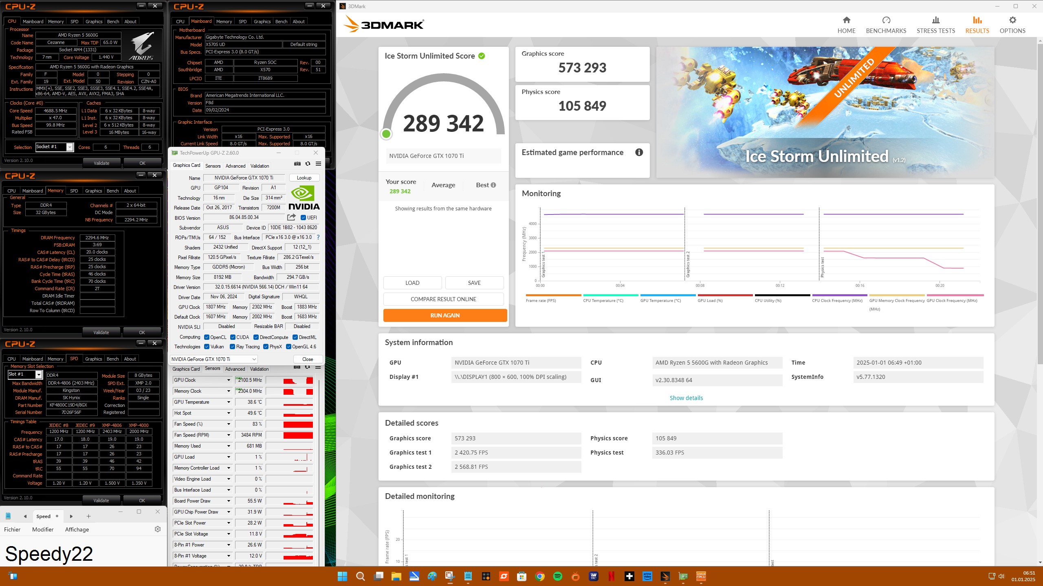
Task: Open File Explorer from the taskbar
Action: [396, 576]
